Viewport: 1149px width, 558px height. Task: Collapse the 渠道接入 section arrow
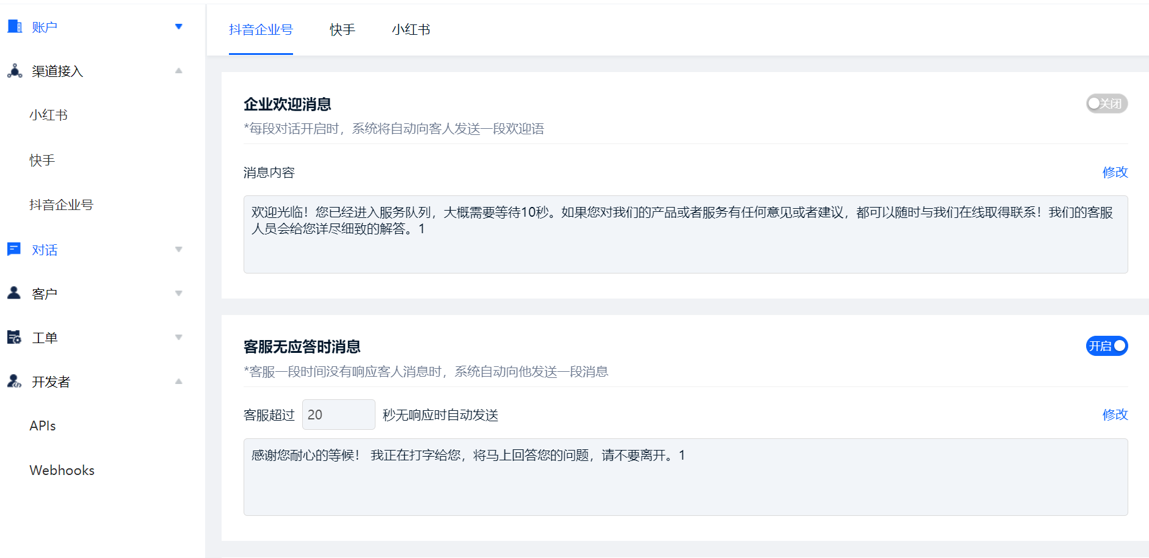(179, 71)
